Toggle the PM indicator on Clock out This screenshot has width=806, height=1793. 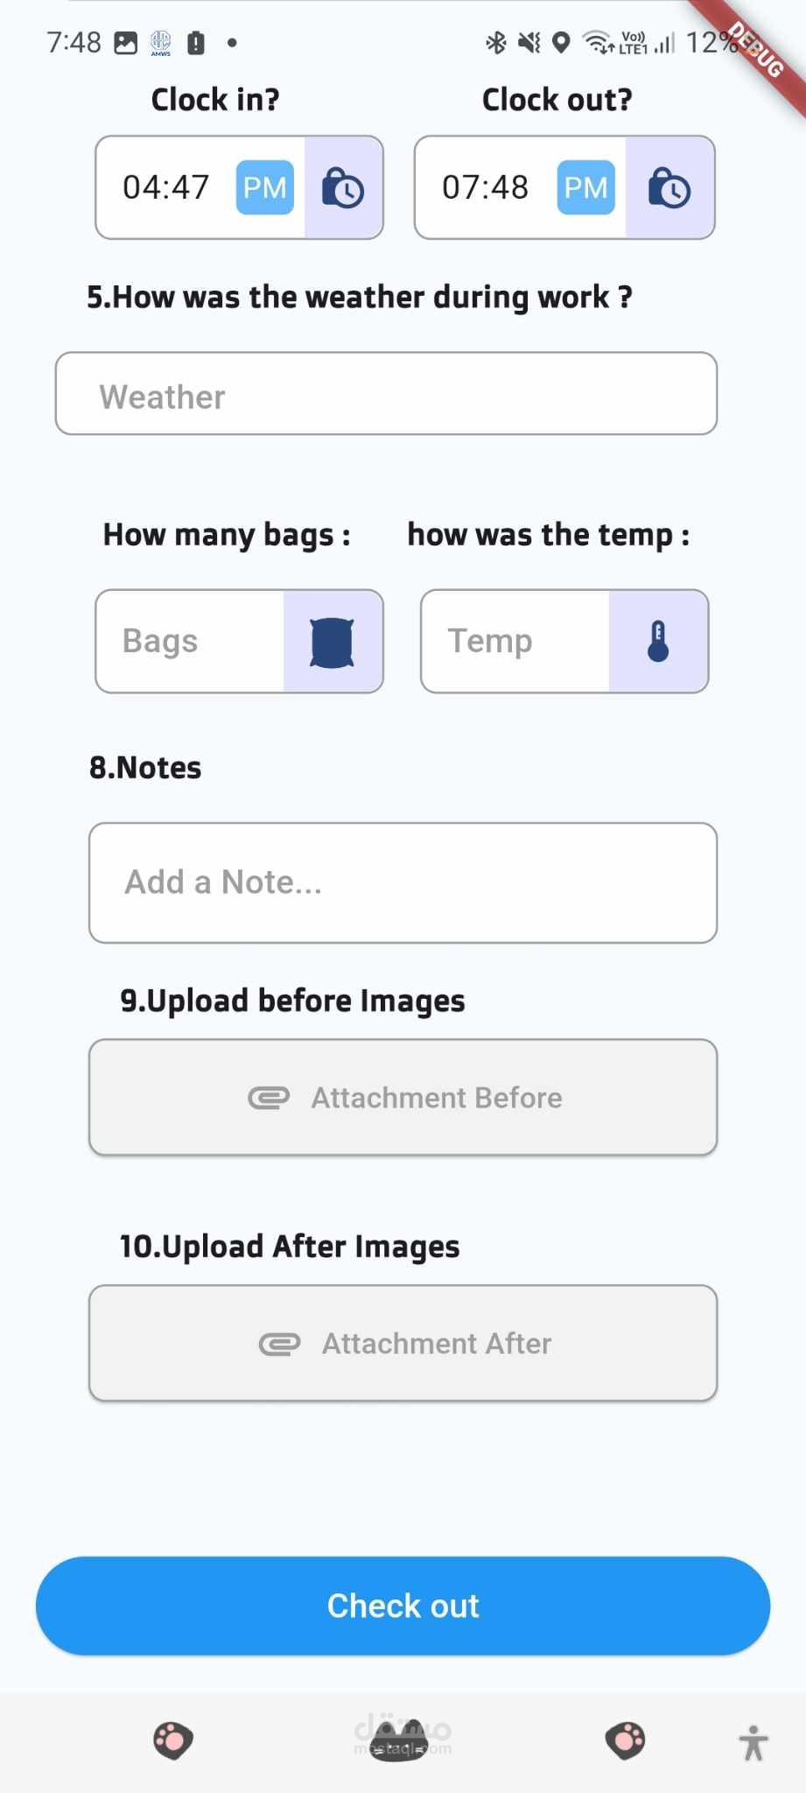coord(585,187)
